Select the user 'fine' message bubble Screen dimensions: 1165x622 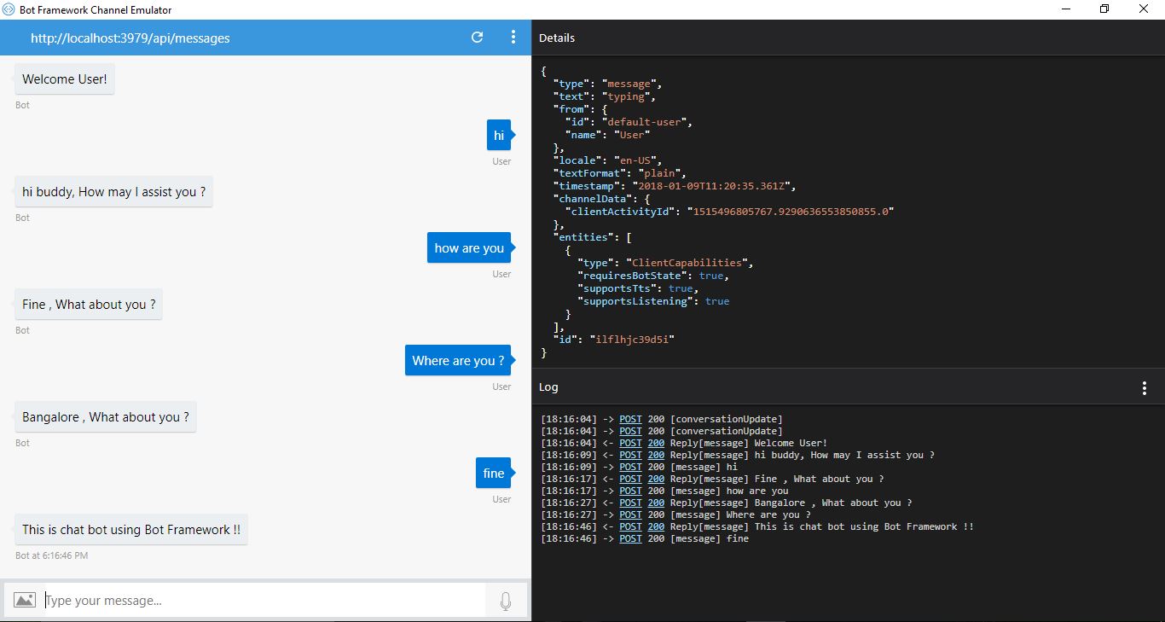pyautogui.click(x=494, y=474)
